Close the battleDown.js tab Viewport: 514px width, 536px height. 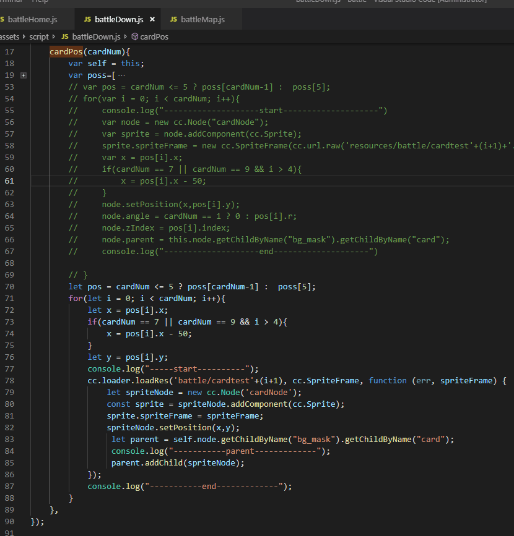coord(152,20)
